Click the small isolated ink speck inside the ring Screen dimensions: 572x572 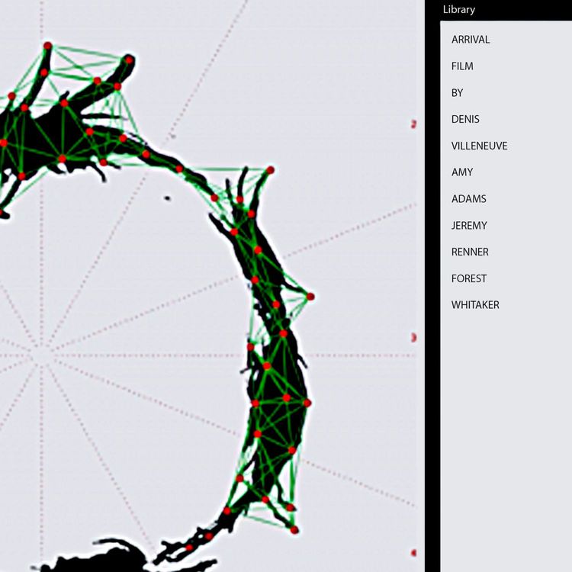tap(167, 198)
